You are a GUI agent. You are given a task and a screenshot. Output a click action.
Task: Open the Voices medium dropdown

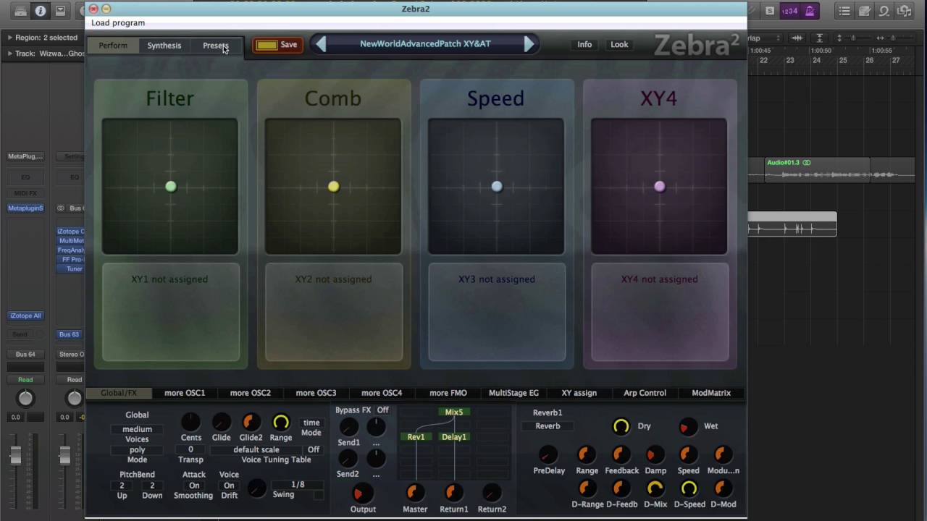(137, 429)
